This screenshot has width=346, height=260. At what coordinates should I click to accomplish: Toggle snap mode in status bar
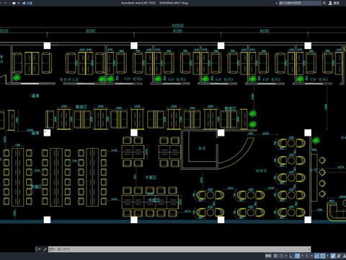[x=281, y=256]
